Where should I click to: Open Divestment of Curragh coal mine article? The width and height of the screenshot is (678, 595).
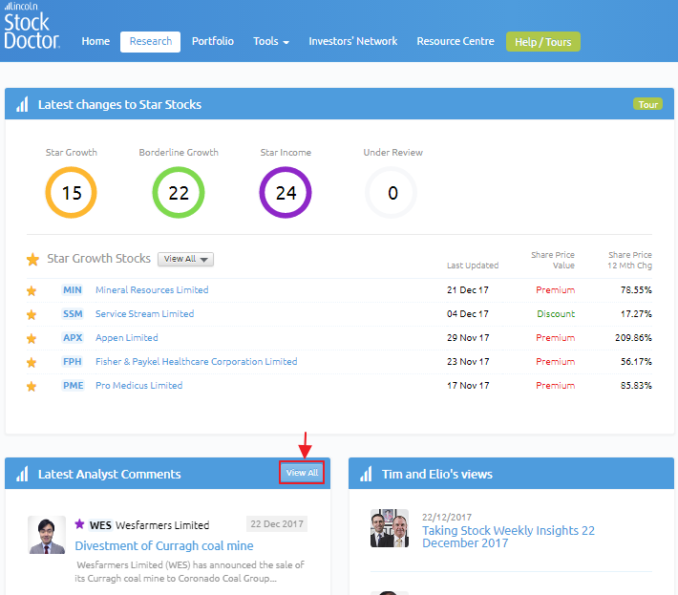(x=164, y=545)
